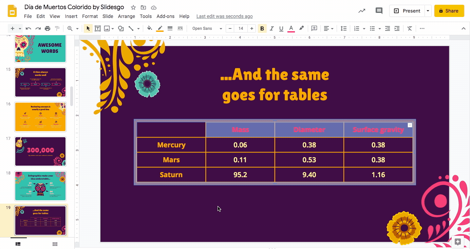This screenshot has width=470, height=249.
Task: Increase font size with plus button
Action: tap(252, 28)
